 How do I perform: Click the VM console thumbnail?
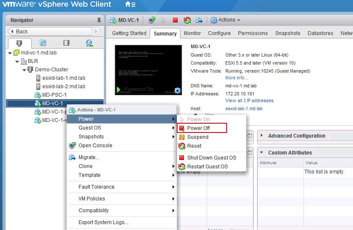click(x=148, y=70)
